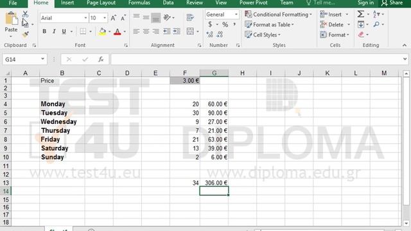Open Find & Select magnifier
This screenshot has height=231, width=411.
point(376,24)
